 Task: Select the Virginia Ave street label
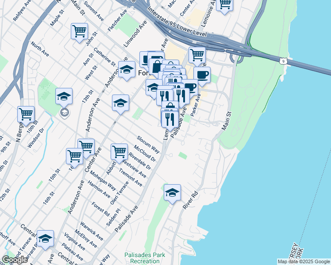[x=75, y=242]
